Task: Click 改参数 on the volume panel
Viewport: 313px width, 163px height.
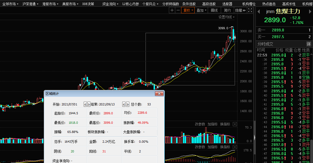Action: click(200, 124)
